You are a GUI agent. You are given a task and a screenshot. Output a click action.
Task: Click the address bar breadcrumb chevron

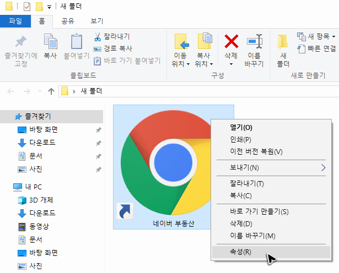point(74,91)
